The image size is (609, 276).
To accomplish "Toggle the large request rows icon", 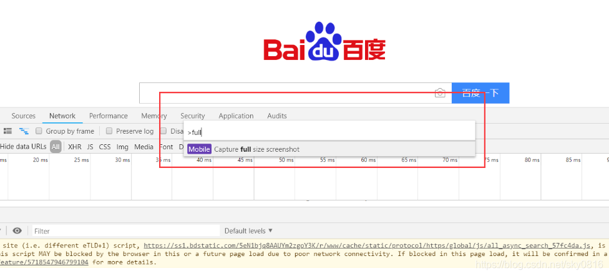I will coord(7,131).
